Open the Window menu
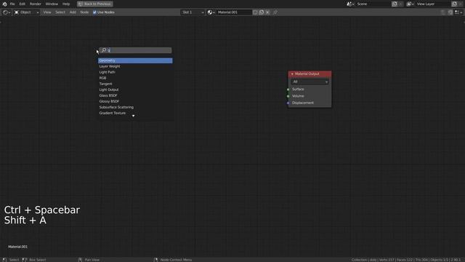This screenshot has height=262, width=465. (x=52, y=4)
